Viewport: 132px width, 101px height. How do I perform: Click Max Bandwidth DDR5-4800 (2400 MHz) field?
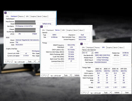103,55
